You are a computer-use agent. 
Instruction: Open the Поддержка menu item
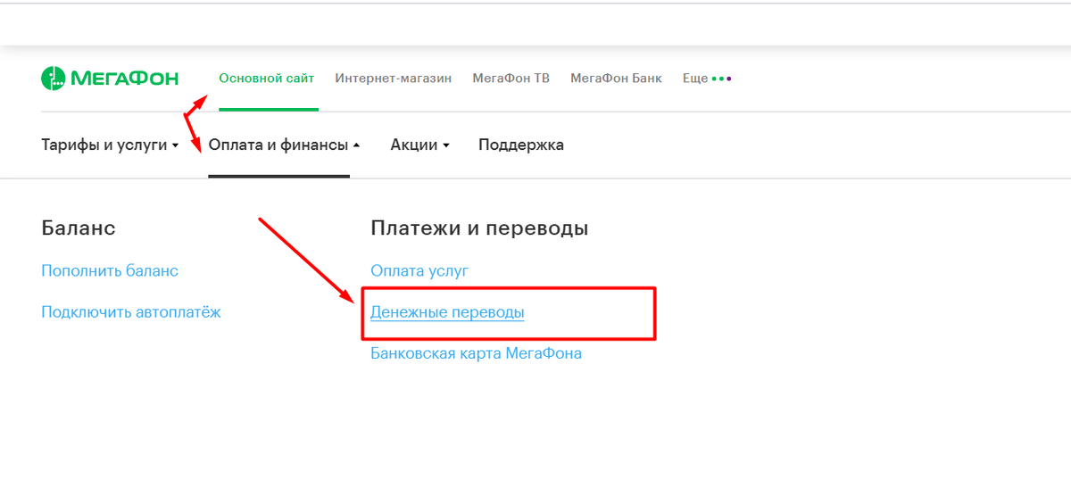click(521, 145)
